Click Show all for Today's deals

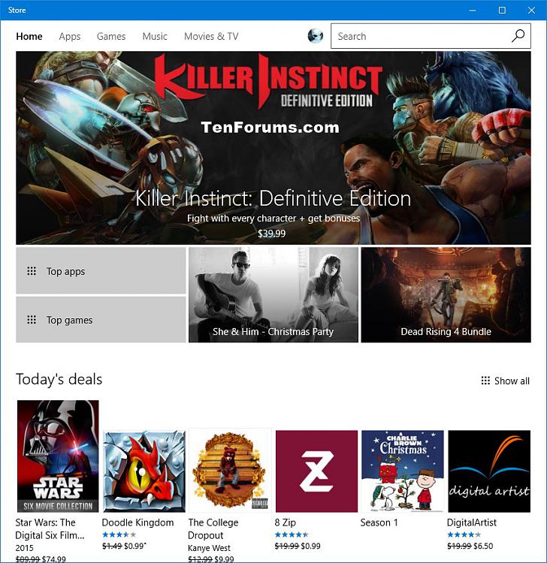click(506, 381)
